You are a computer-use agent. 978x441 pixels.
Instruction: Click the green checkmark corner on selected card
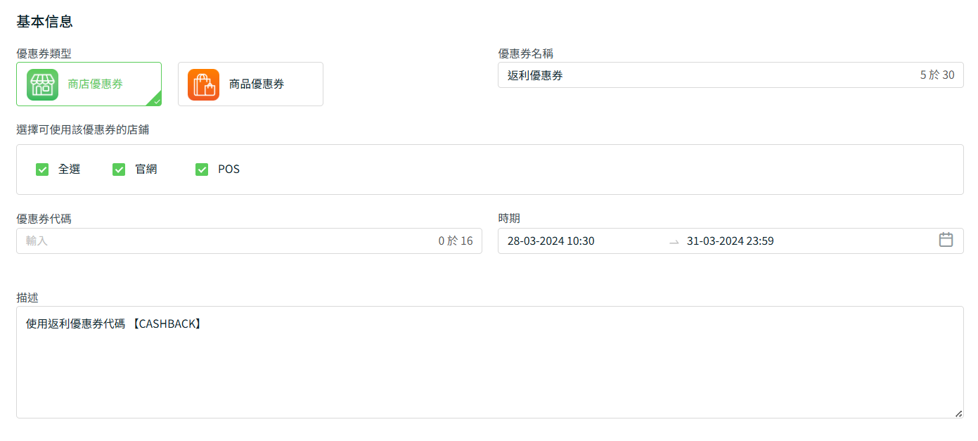coord(156,101)
